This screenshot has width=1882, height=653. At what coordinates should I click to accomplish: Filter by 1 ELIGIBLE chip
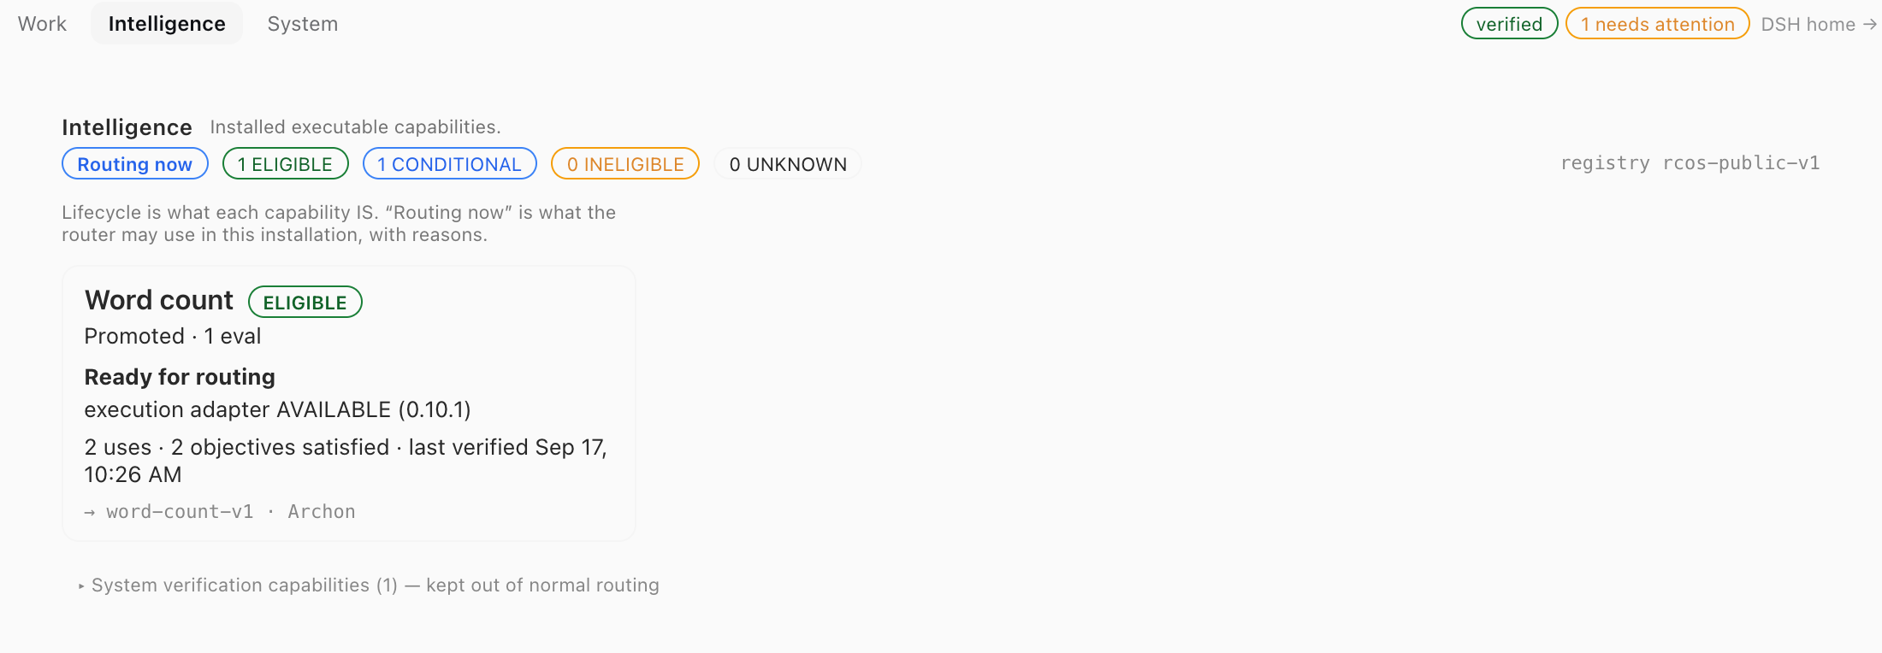click(285, 164)
